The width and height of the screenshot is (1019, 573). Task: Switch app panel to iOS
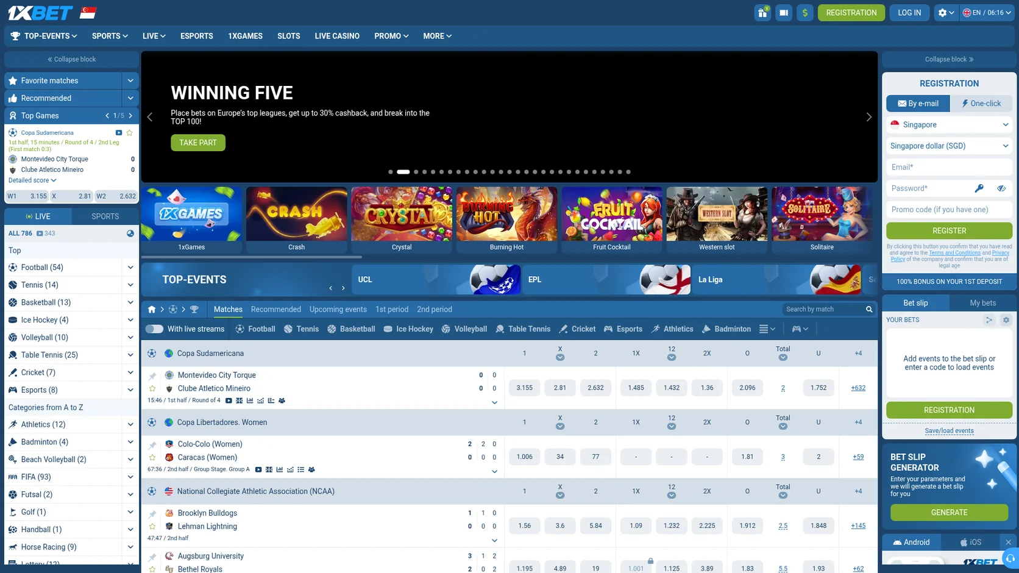pos(971,542)
